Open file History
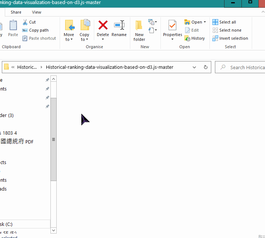The height and width of the screenshot is (238, 265). click(x=195, y=38)
